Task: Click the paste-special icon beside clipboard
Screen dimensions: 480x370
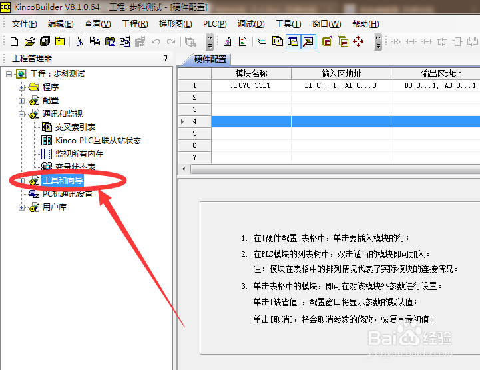Action: [x=125, y=41]
